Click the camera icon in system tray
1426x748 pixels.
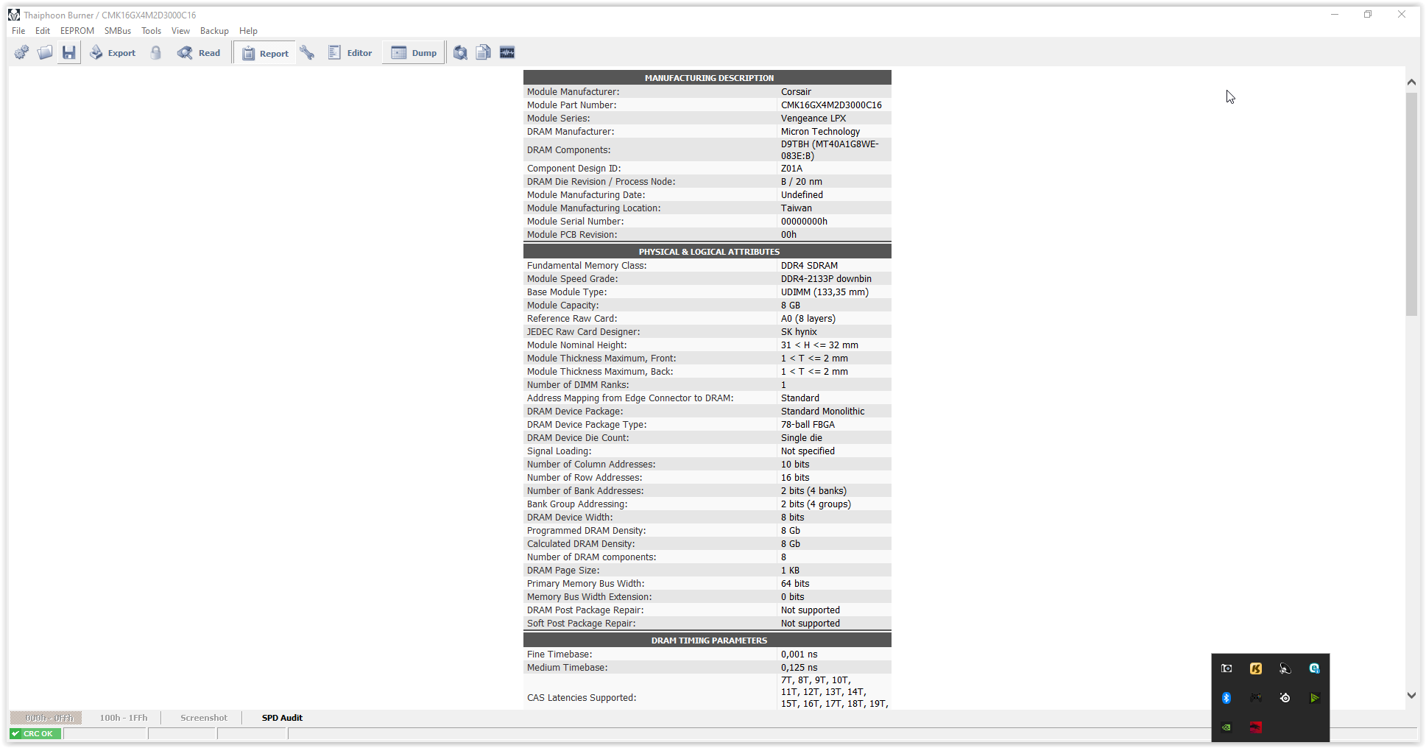click(x=1226, y=668)
